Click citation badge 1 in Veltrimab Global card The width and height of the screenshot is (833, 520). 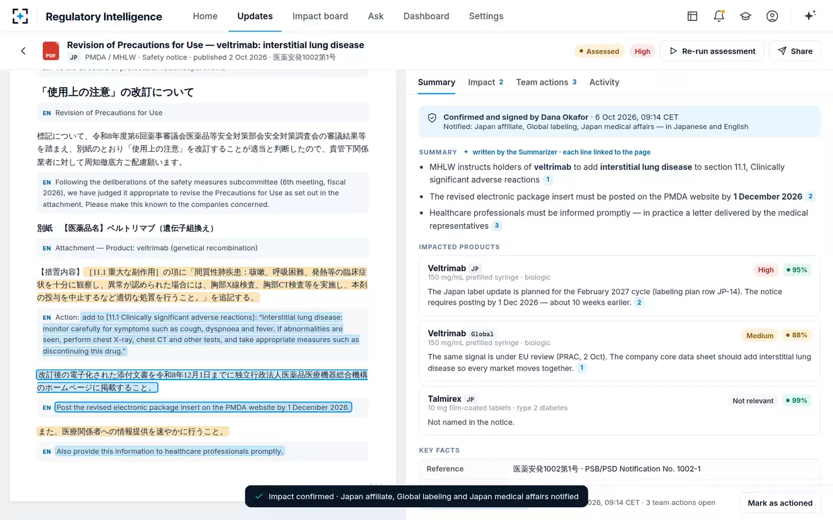pos(581,368)
